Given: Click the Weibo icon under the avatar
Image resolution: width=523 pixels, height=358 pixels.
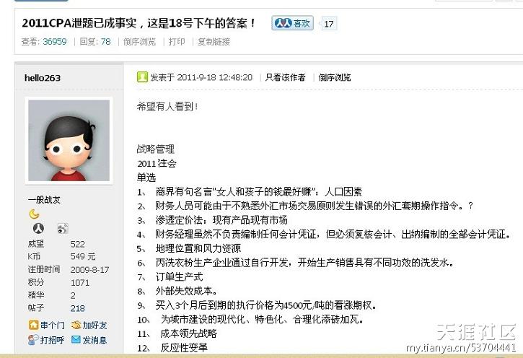Looking at the screenshot, I should [63, 228].
